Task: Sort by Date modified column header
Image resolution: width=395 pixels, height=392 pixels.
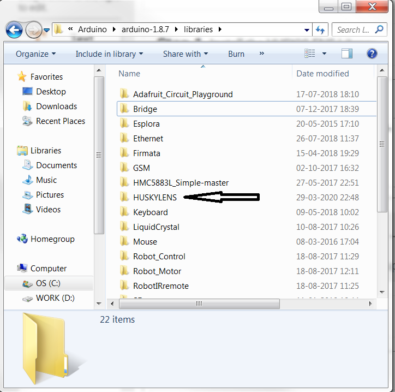Action: point(322,74)
